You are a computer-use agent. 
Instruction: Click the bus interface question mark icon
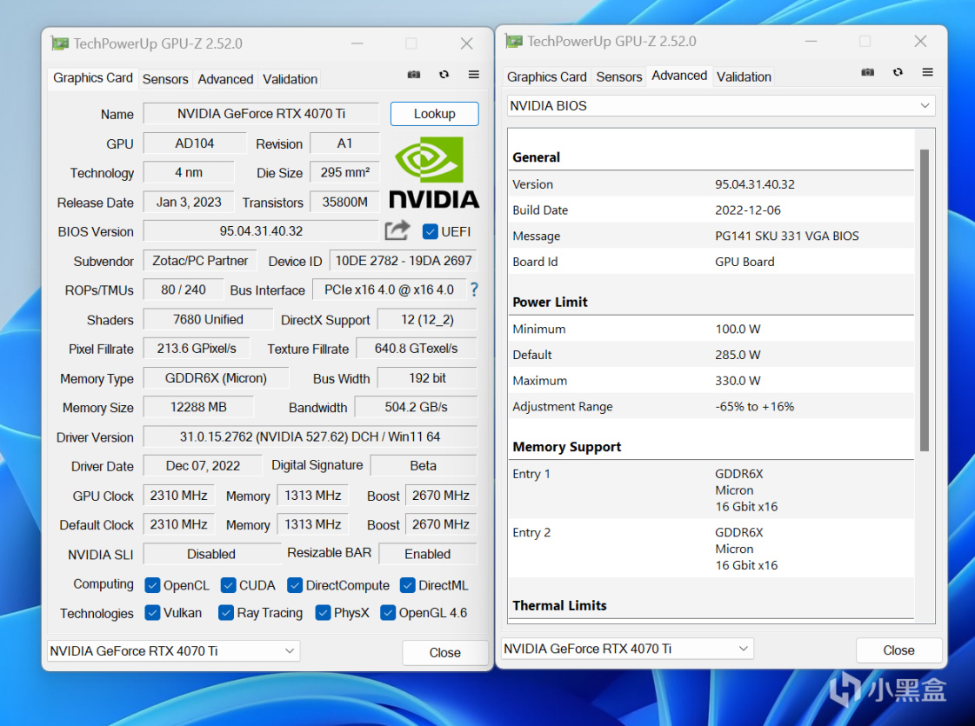click(x=474, y=290)
